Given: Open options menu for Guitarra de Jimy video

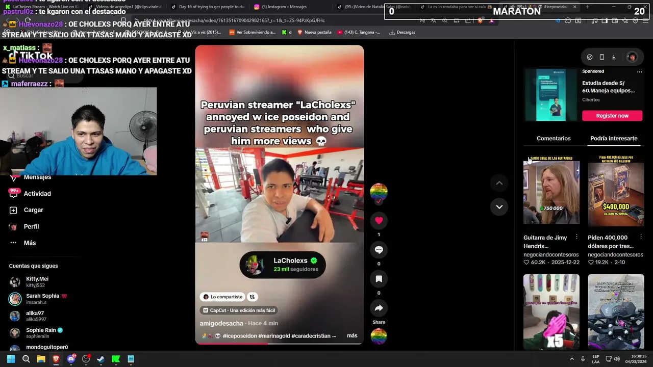Looking at the screenshot, I should click(x=576, y=237).
